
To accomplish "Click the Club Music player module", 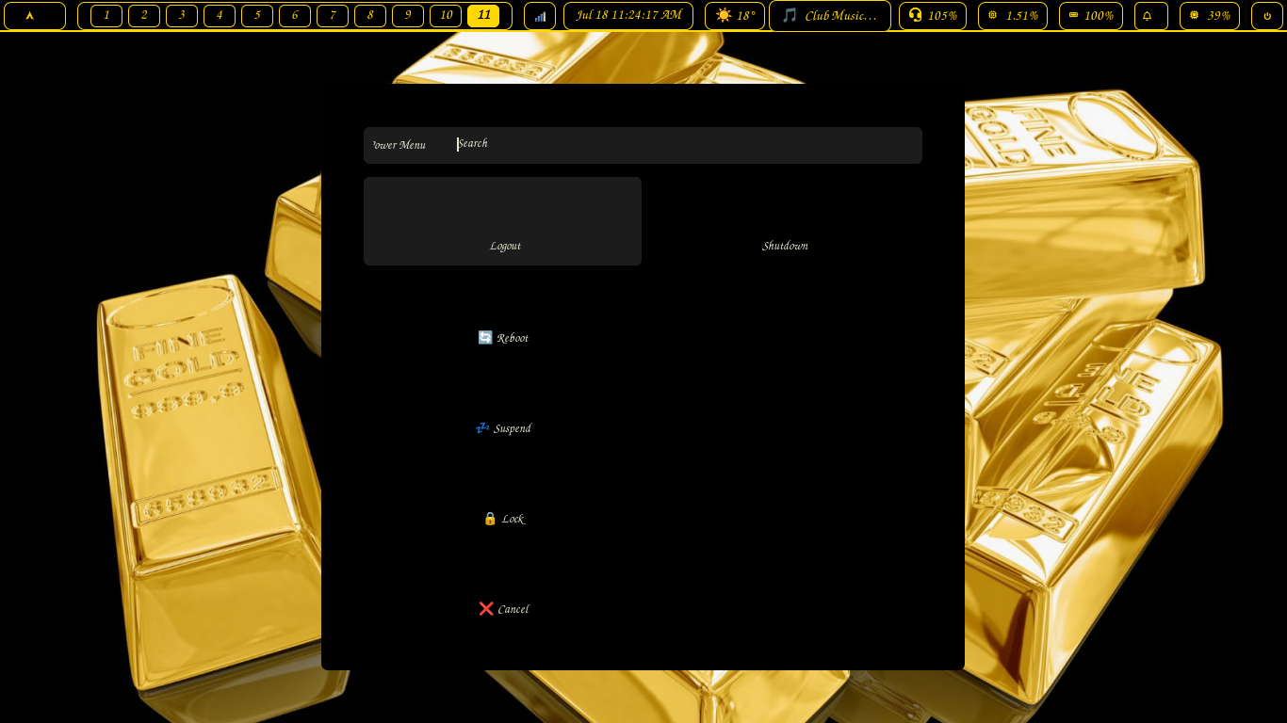I will coord(830,16).
